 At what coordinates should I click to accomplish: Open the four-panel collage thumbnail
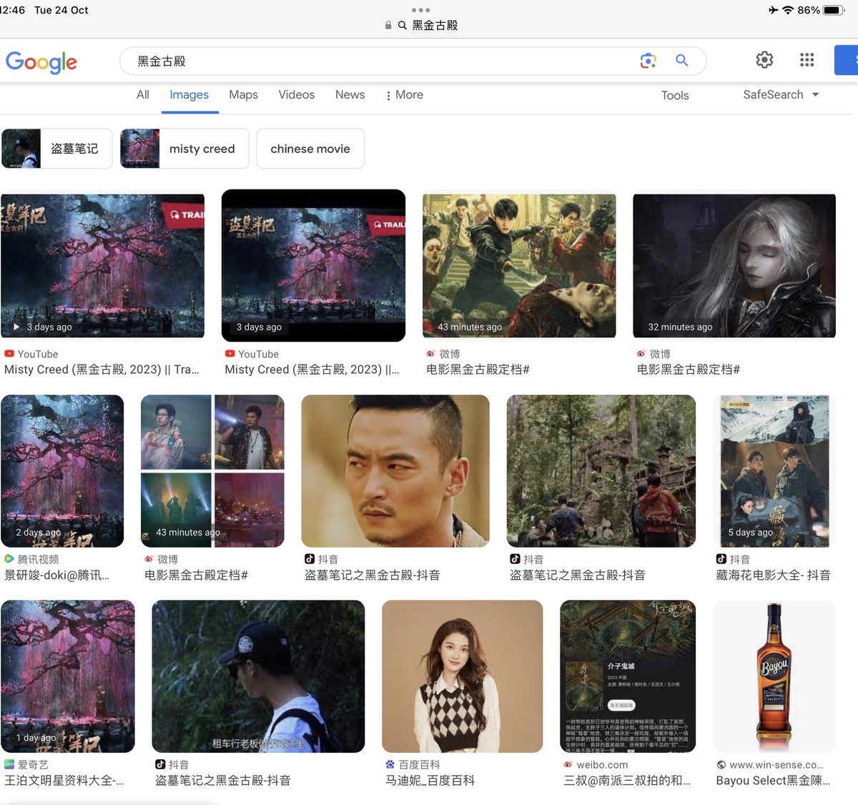coord(212,471)
